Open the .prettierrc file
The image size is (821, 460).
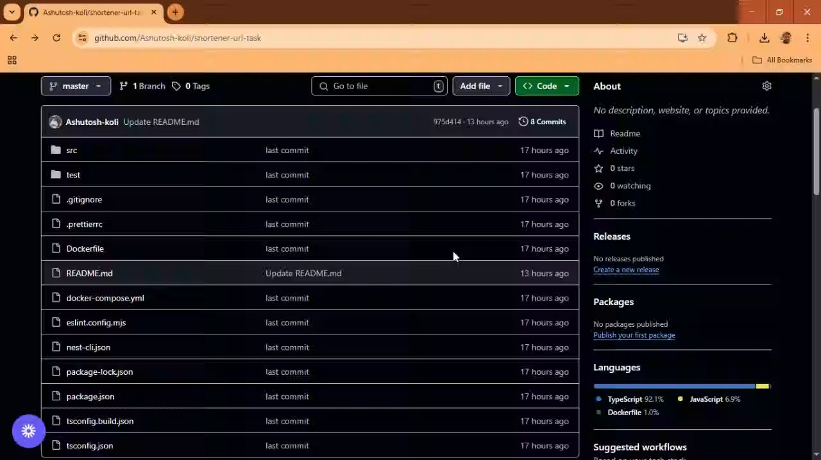84,224
